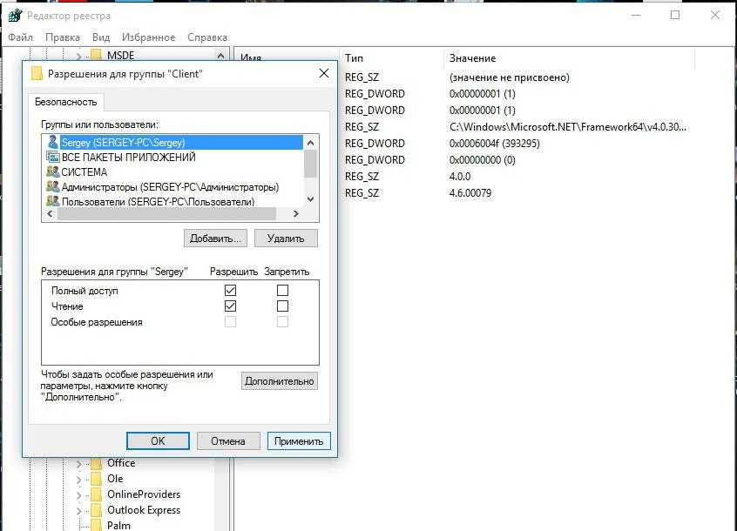Select the Безопасность tab
Viewport: 737px width, 531px height.
(x=66, y=102)
